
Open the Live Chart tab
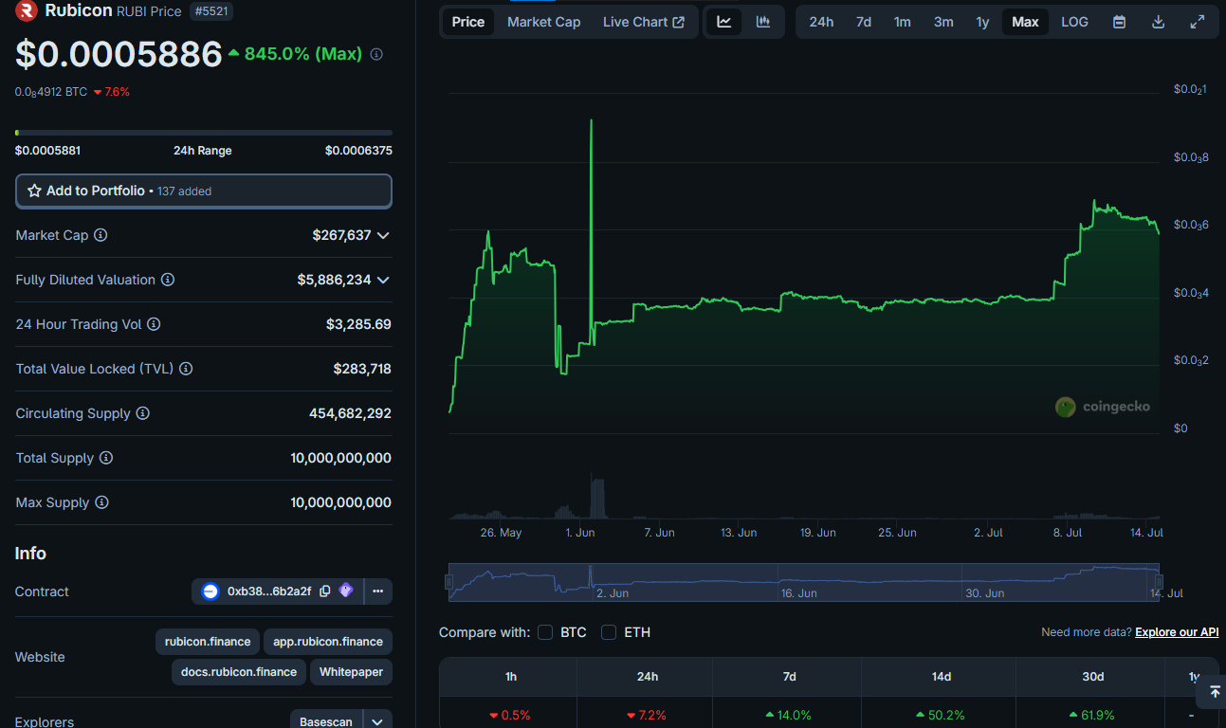click(644, 22)
